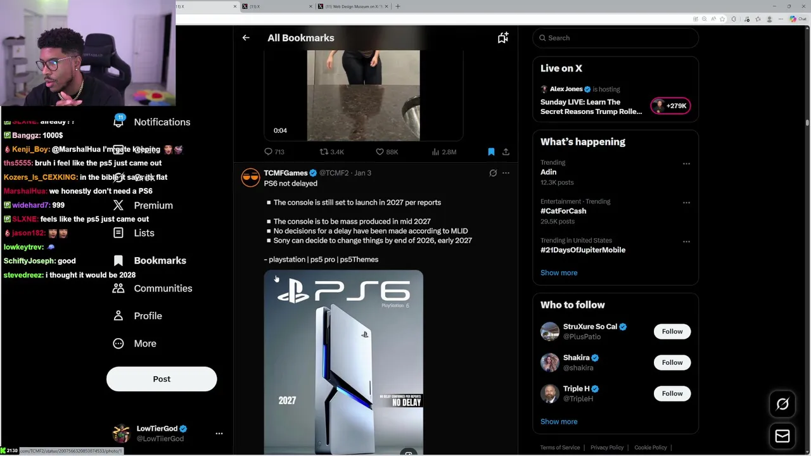Open the Jan 3 post timestamp

point(362,173)
